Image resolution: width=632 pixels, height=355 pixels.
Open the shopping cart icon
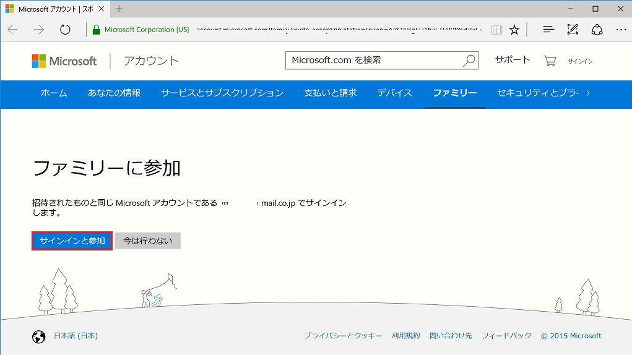[550, 61]
